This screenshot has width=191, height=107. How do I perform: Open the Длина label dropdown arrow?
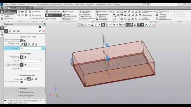[18, 48]
